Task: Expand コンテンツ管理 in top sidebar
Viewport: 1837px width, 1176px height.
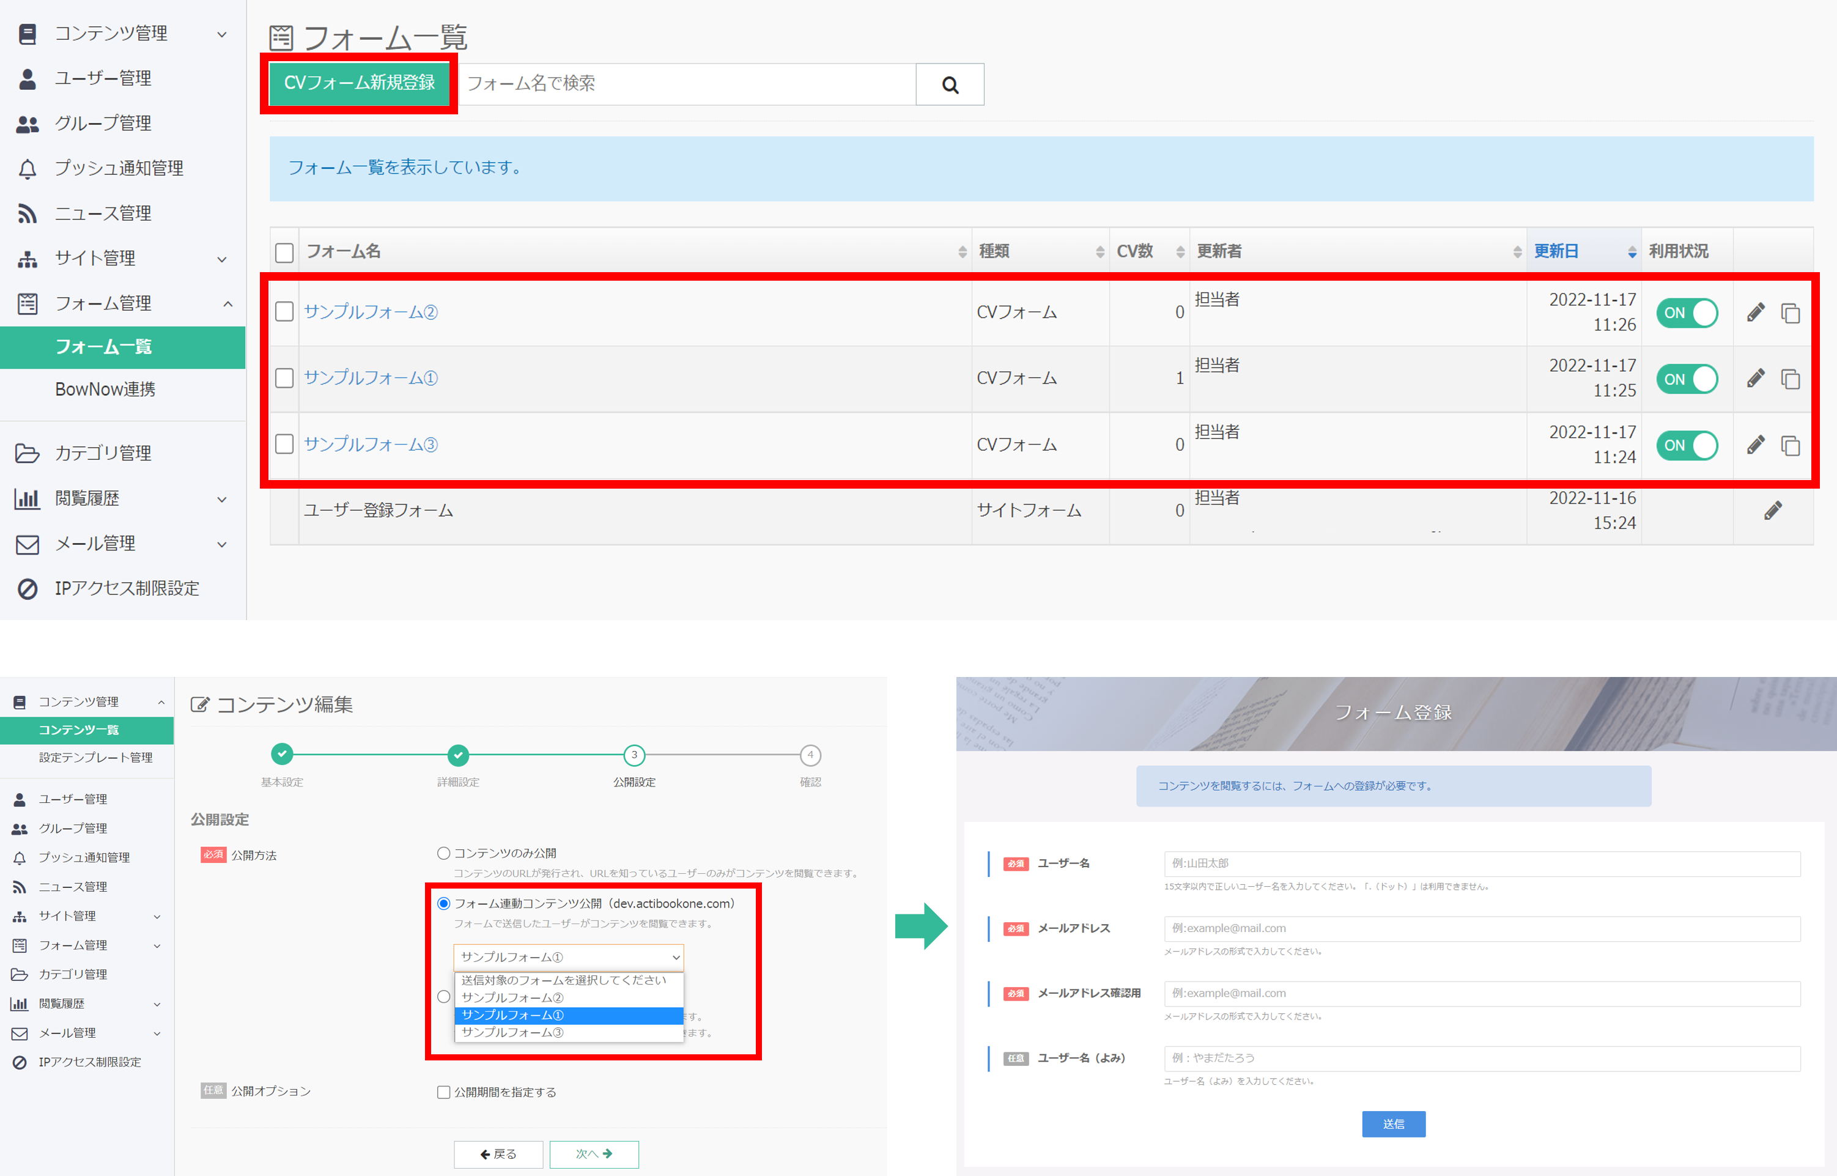Action: pos(122,34)
